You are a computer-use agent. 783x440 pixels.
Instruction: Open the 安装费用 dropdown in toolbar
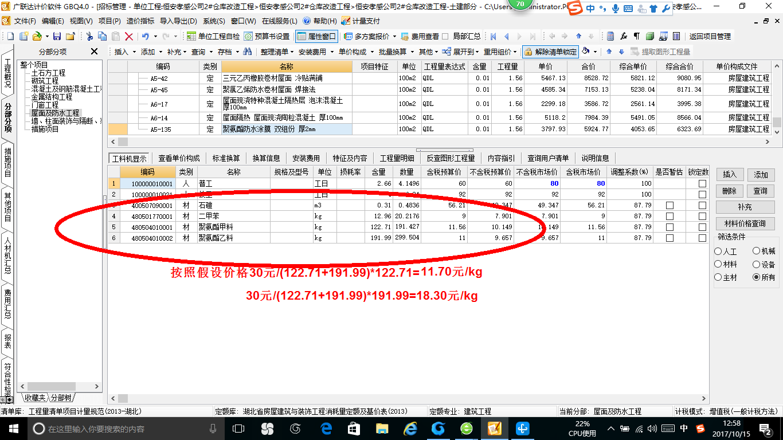[316, 52]
